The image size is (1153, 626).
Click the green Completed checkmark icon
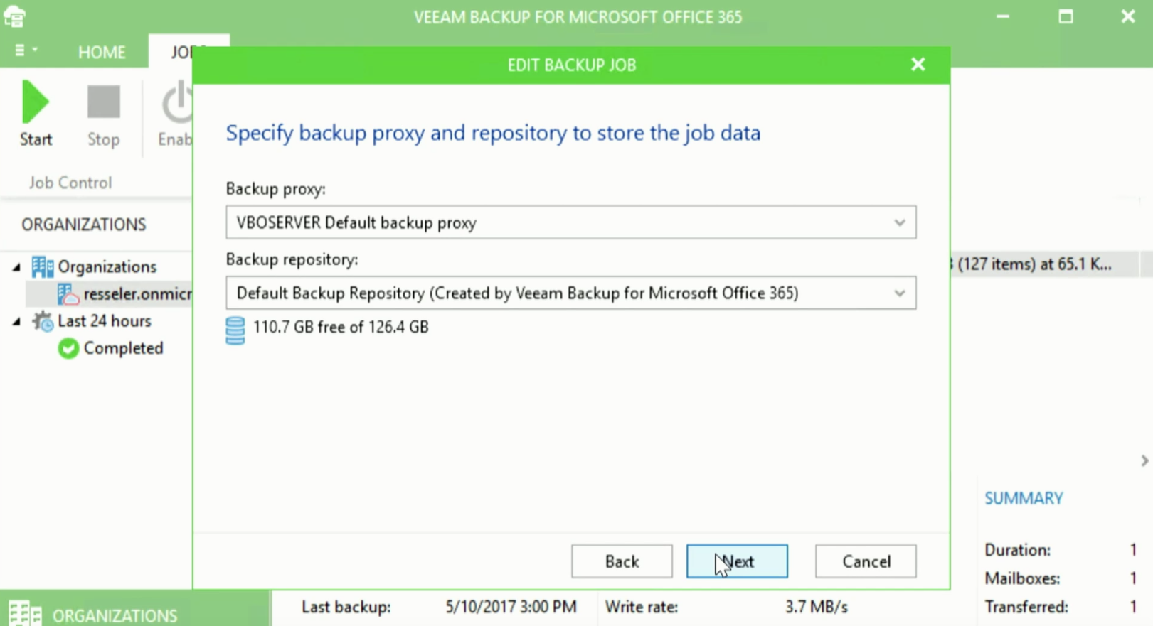coord(68,348)
